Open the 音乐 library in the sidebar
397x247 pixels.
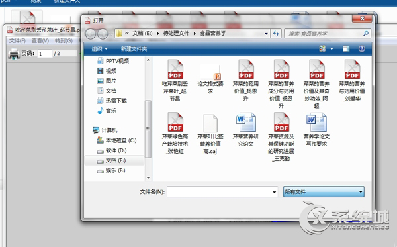(x=107, y=111)
